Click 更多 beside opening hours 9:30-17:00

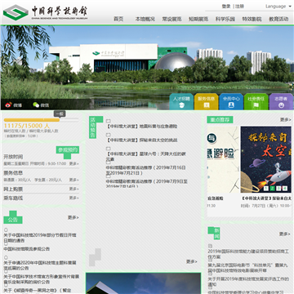pyautogui.click(x=73, y=163)
